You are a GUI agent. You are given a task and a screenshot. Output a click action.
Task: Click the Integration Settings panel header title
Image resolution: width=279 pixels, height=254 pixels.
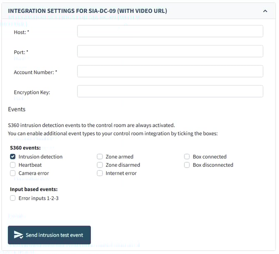tap(87, 11)
